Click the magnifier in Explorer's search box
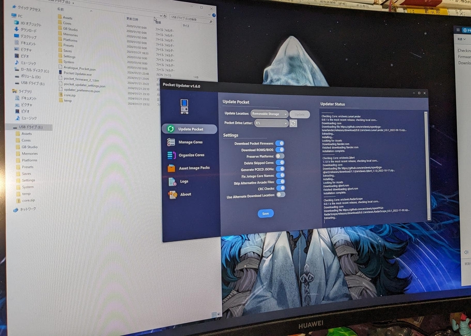Viewport: 471px width, 336px height. (x=211, y=22)
